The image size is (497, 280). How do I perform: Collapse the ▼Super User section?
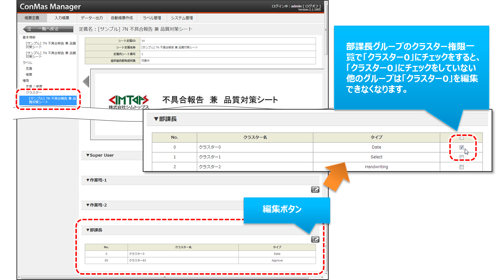tap(100, 155)
